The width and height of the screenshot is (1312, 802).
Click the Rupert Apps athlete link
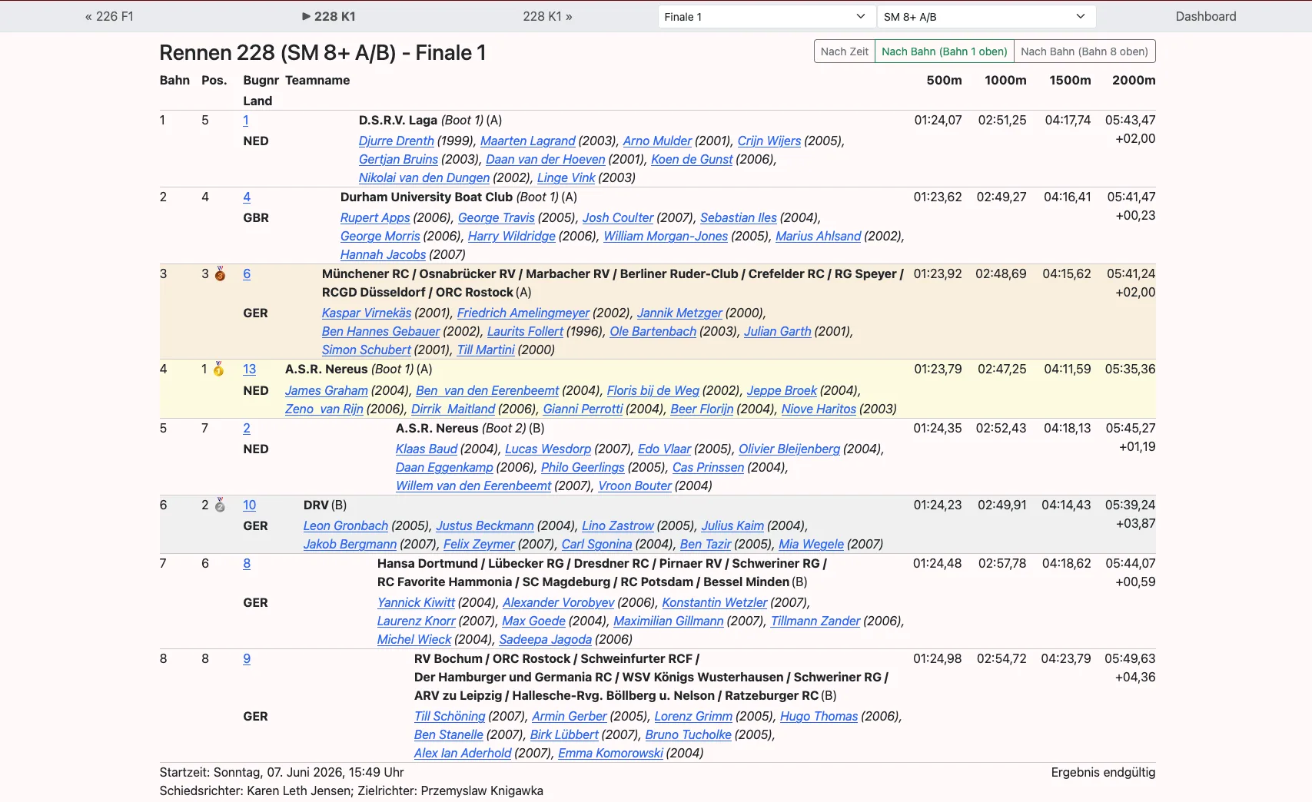point(375,217)
